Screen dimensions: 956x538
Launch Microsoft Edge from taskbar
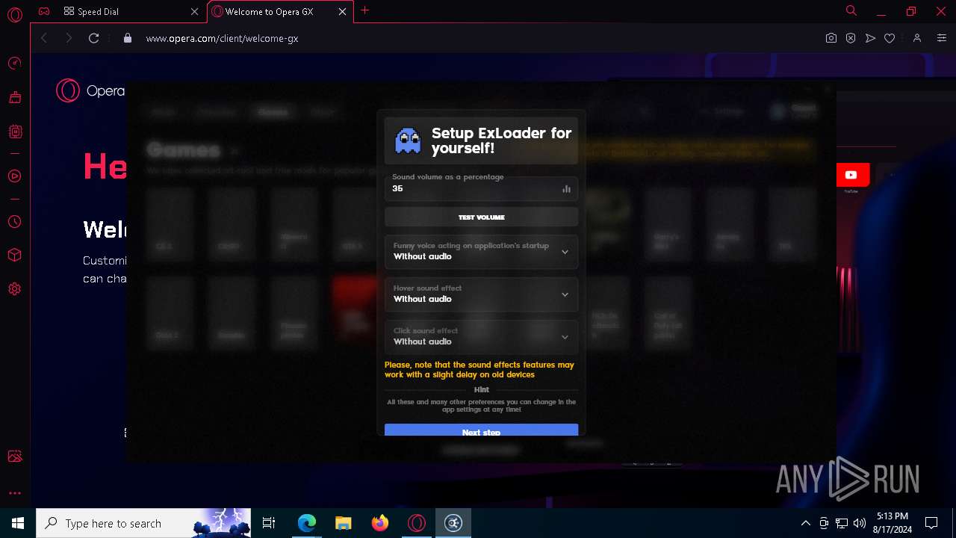tap(307, 523)
